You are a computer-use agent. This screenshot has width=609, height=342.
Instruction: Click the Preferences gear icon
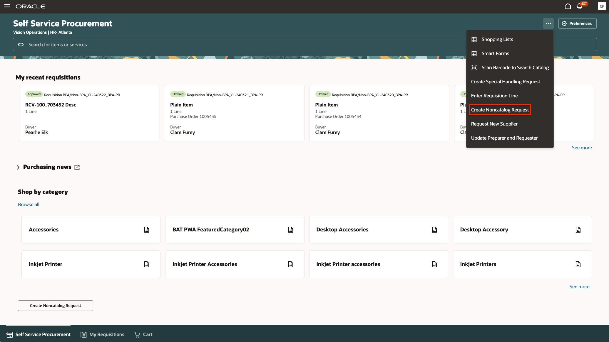(x=564, y=23)
